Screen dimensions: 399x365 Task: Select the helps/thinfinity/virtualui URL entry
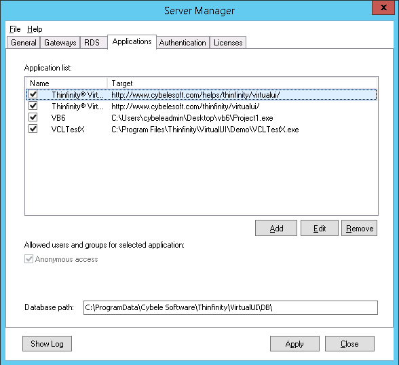coord(195,95)
